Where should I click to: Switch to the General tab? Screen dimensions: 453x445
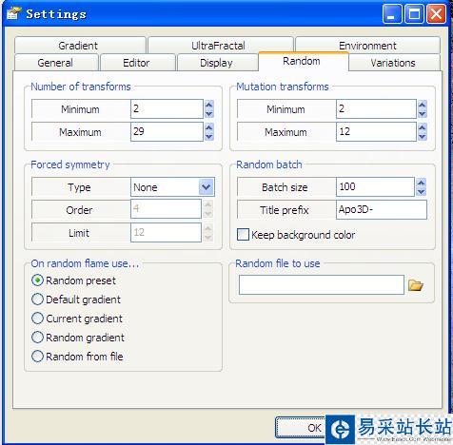pos(56,63)
